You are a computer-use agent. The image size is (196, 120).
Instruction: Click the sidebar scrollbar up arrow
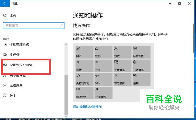point(66,44)
